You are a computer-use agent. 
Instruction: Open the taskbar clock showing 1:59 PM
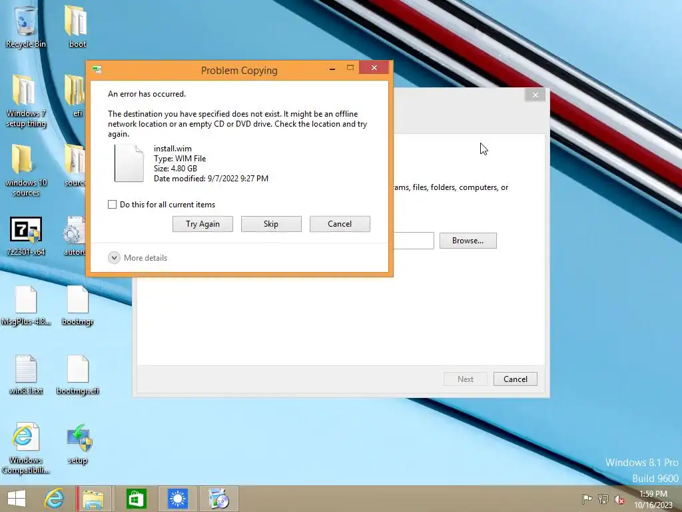[653, 499]
